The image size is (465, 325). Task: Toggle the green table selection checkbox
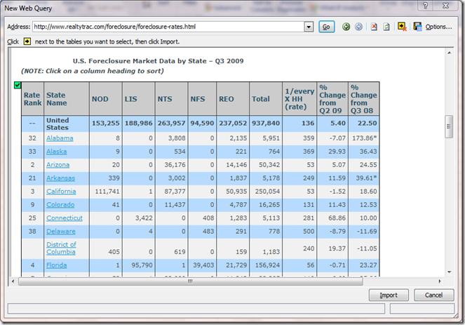pyautogui.click(x=18, y=86)
